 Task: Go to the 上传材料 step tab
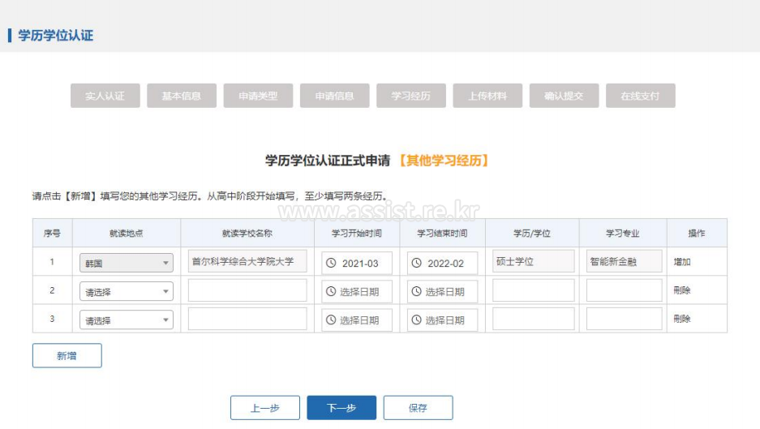pos(487,96)
